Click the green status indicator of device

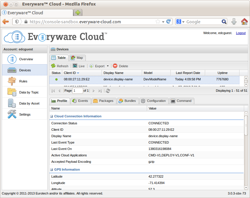[x=56, y=79]
